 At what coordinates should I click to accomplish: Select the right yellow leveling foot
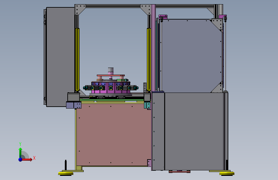point(227,174)
